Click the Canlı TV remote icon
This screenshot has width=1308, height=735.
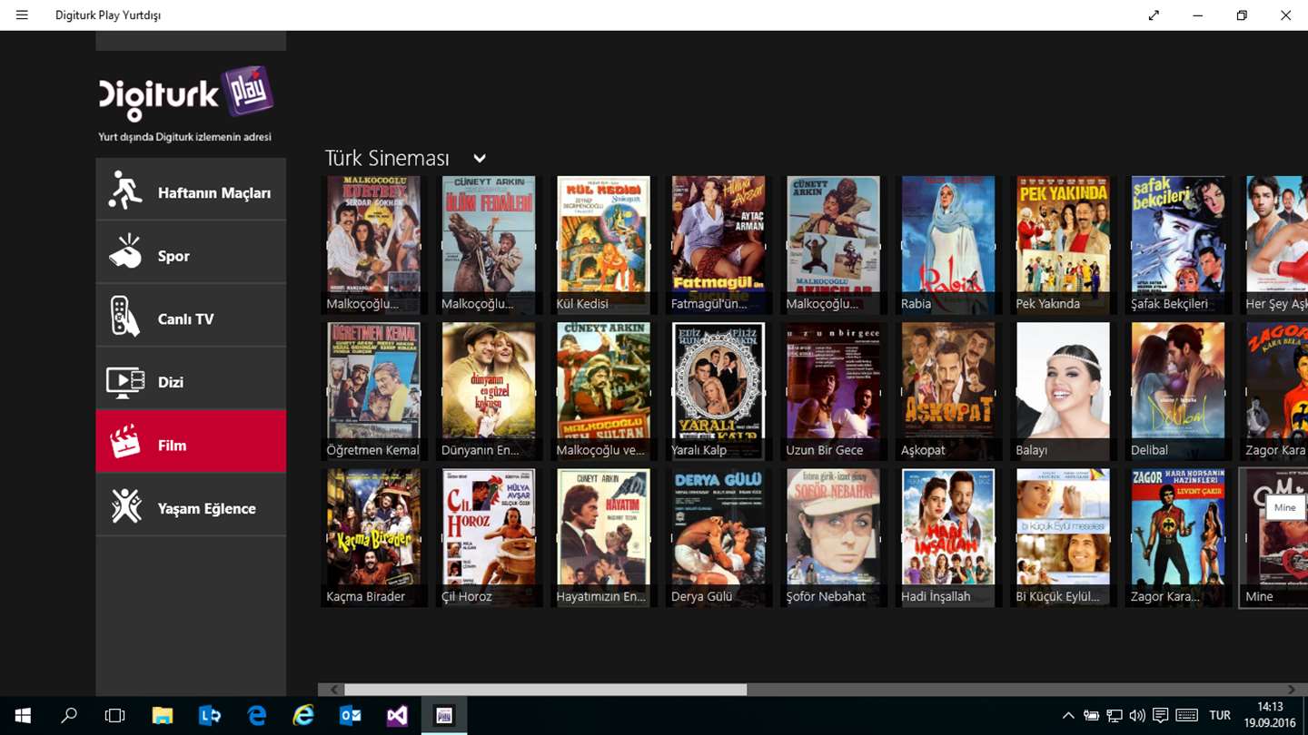(125, 318)
